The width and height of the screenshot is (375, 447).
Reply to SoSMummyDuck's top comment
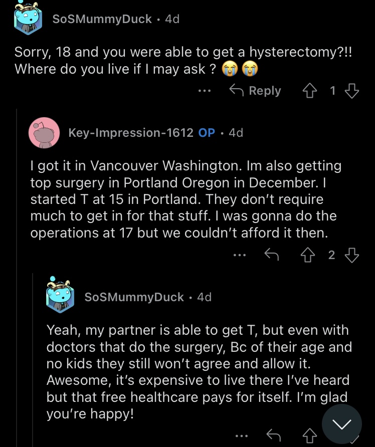point(255,91)
